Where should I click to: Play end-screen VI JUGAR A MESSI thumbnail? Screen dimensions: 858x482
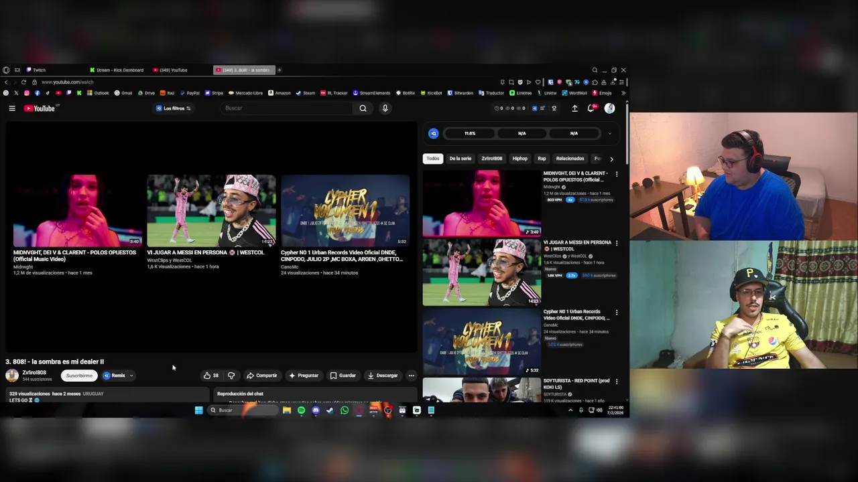click(211, 210)
